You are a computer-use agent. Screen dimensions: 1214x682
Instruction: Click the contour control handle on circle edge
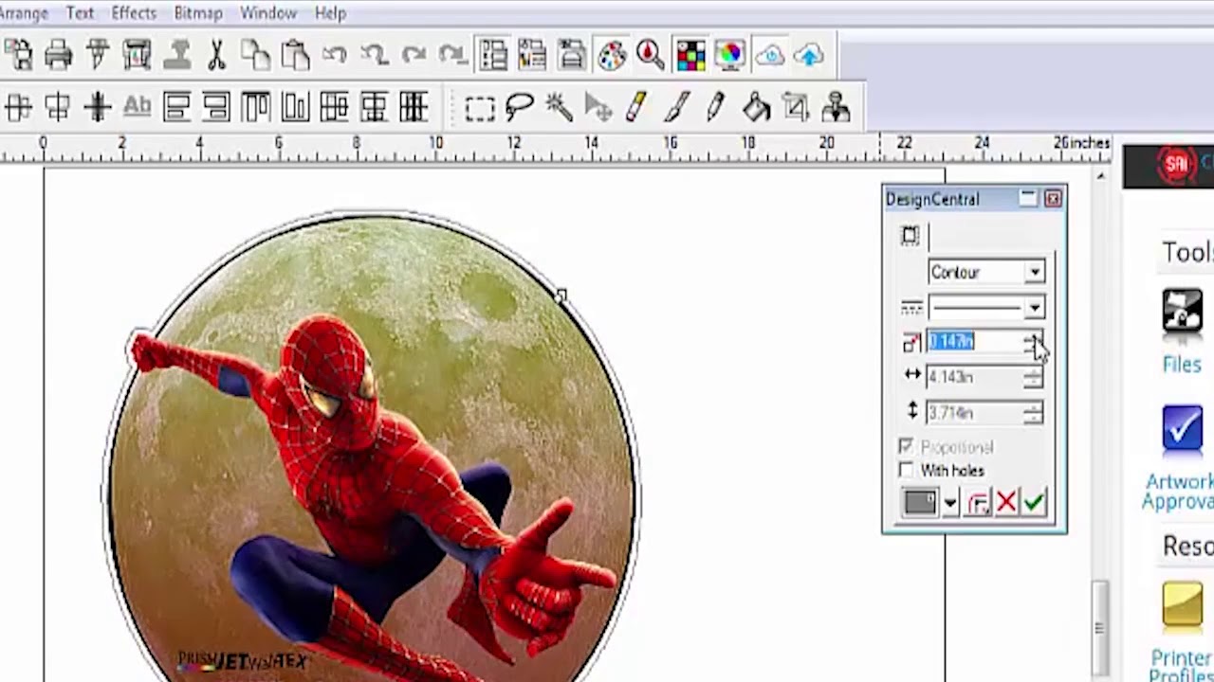[561, 296]
